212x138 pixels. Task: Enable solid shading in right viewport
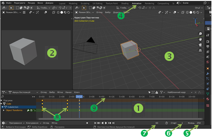(x=191, y=13)
